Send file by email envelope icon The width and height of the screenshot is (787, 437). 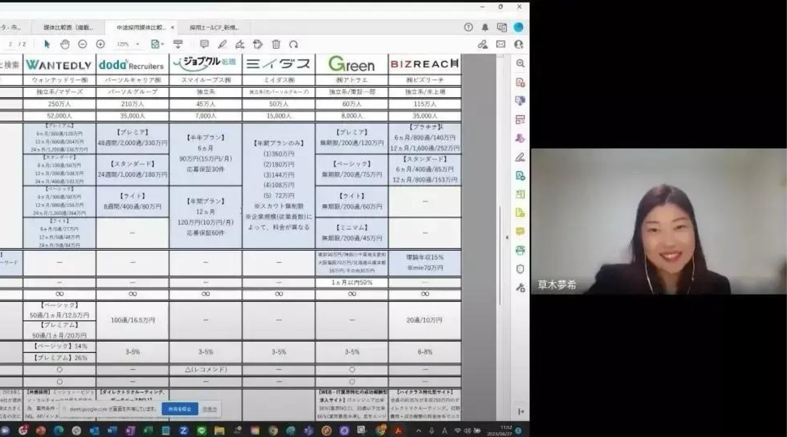tap(501, 44)
